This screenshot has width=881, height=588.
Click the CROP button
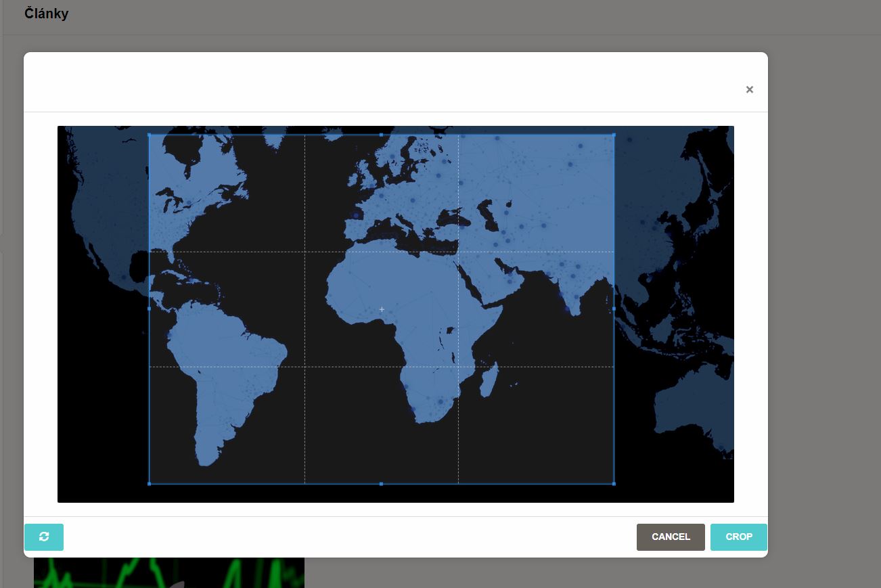click(739, 537)
